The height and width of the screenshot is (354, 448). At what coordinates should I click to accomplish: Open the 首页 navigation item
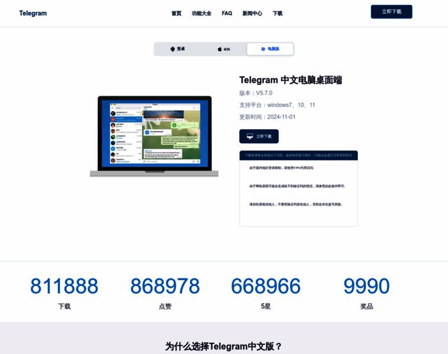[176, 14]
